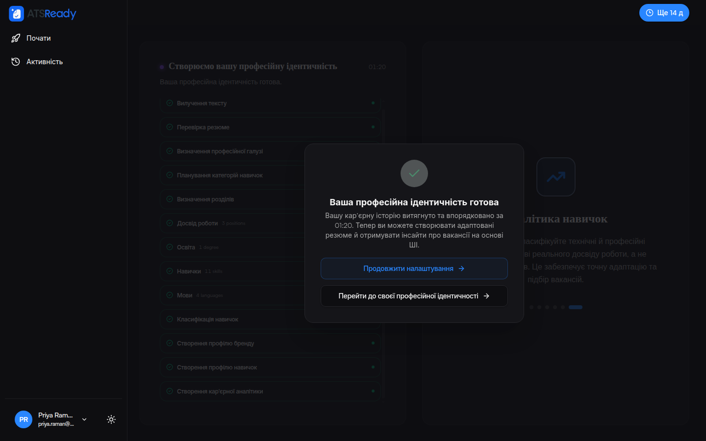Click Створюємо вашу професійну ідентичність heading
The image size is (706, 441).
[253, 66]
